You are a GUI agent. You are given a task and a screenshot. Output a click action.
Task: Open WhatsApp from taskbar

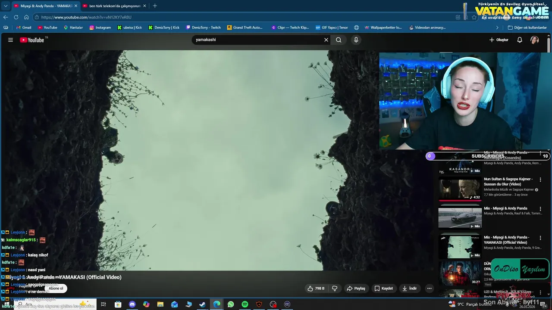tap(231, 304)
